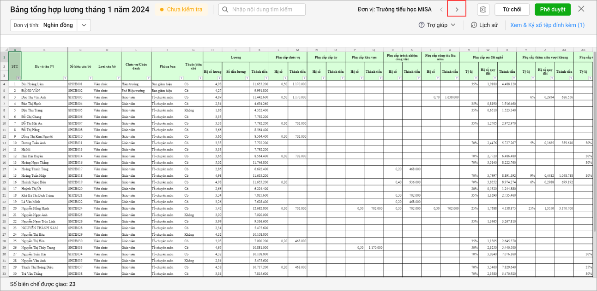Screen dimensions: 597x291
Task: Open filter dropdown for Loại cán bộ column
Action: coord(118,78)
